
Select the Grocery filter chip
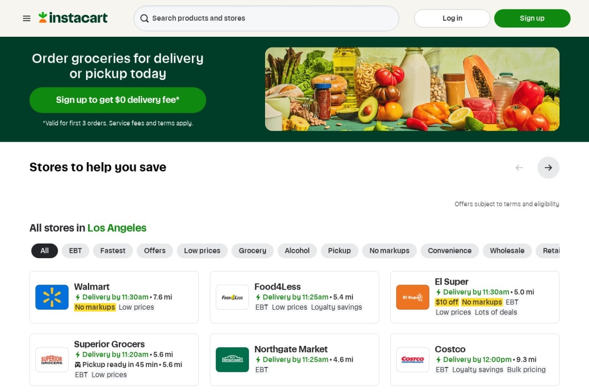(x=252, y=250)
